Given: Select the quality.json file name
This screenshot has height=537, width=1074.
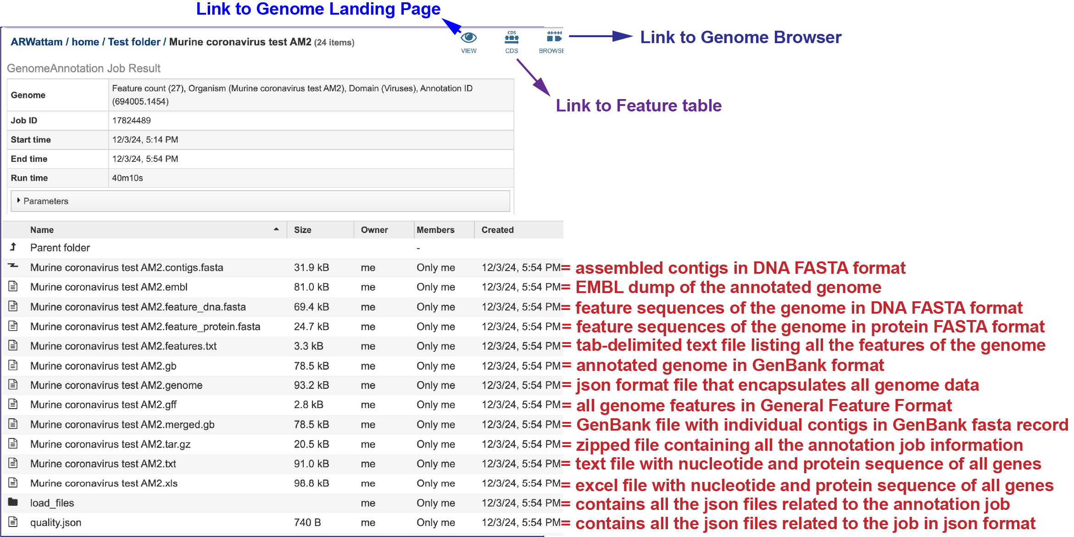Looking at the screenshot, I should pos(56,523).
